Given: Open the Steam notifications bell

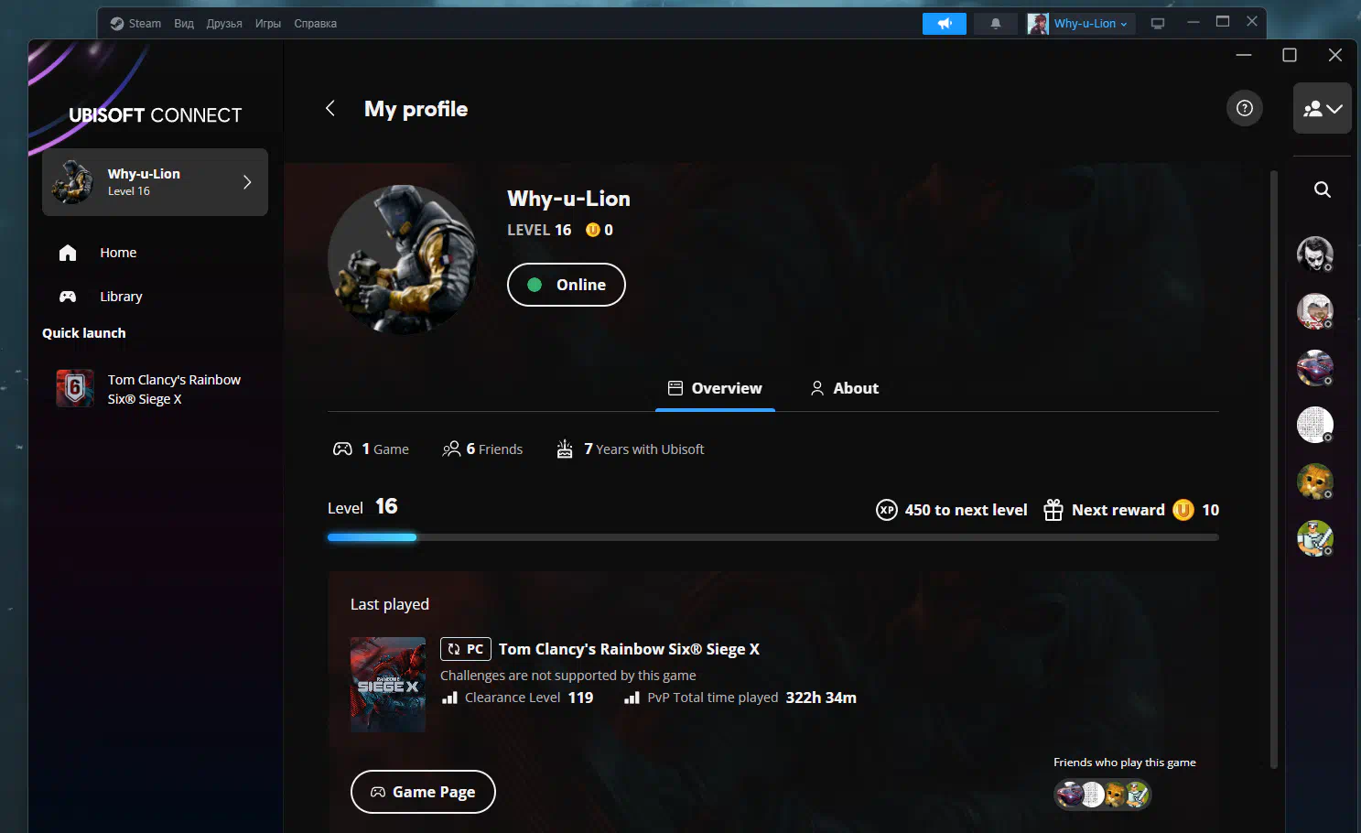Looking at the screenshot, I should coord(995,24).
